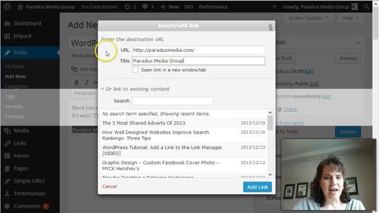Open YouTube Embed in admin bar
The height and width of the screenshot is (213, 379).
[x=99, y=7]
